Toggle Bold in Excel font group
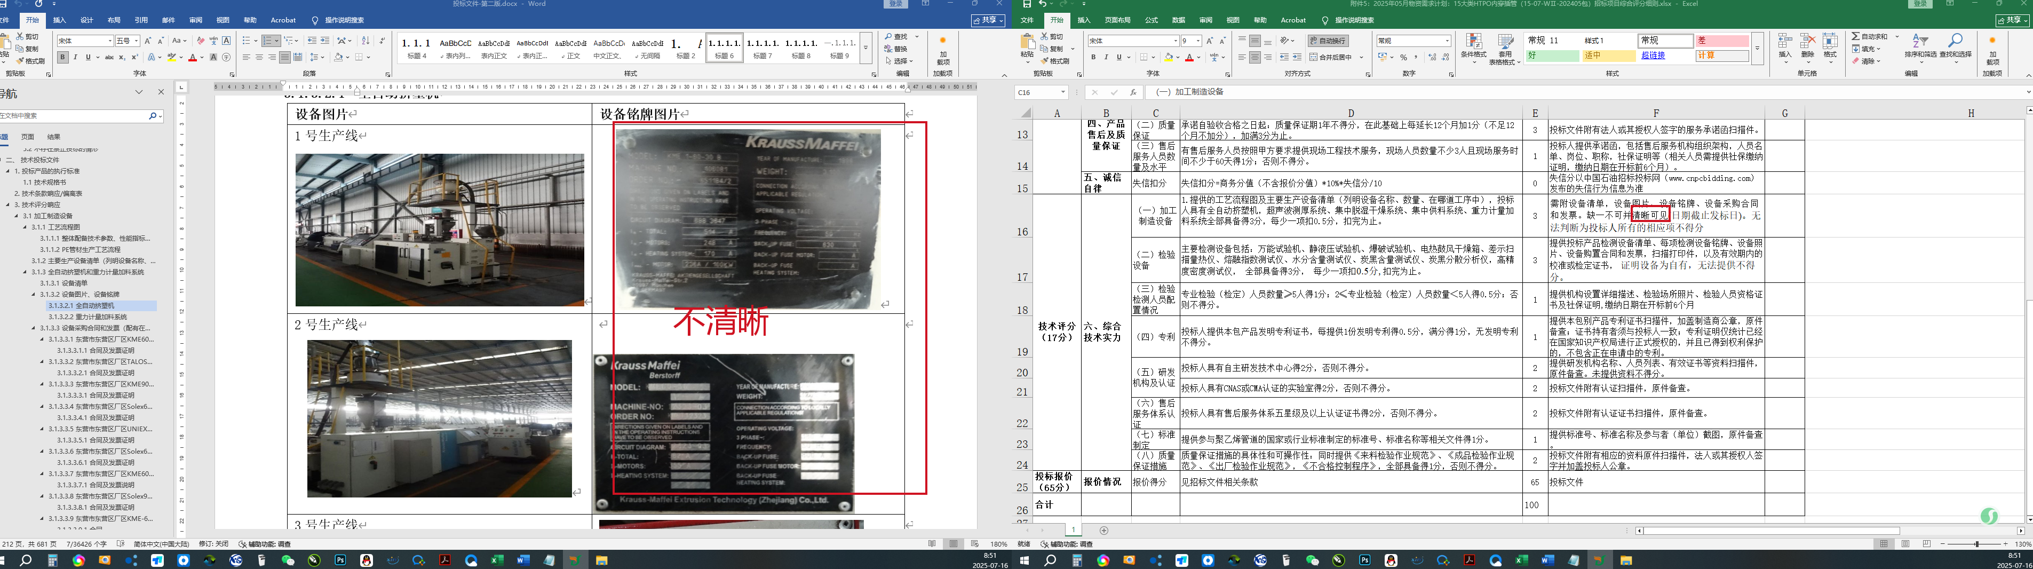Viewport: 2033px width, 569px height. [1093, 57]
